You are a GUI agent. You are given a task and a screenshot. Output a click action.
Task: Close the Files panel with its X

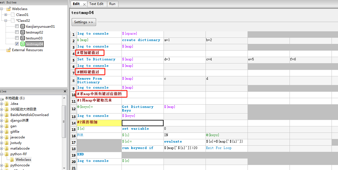tap(65, 91)
